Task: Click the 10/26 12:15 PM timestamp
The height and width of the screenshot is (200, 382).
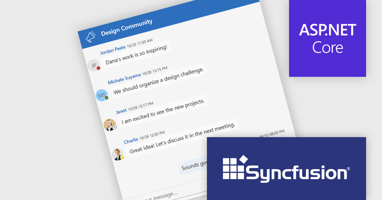Action: (x=155, y=71)
